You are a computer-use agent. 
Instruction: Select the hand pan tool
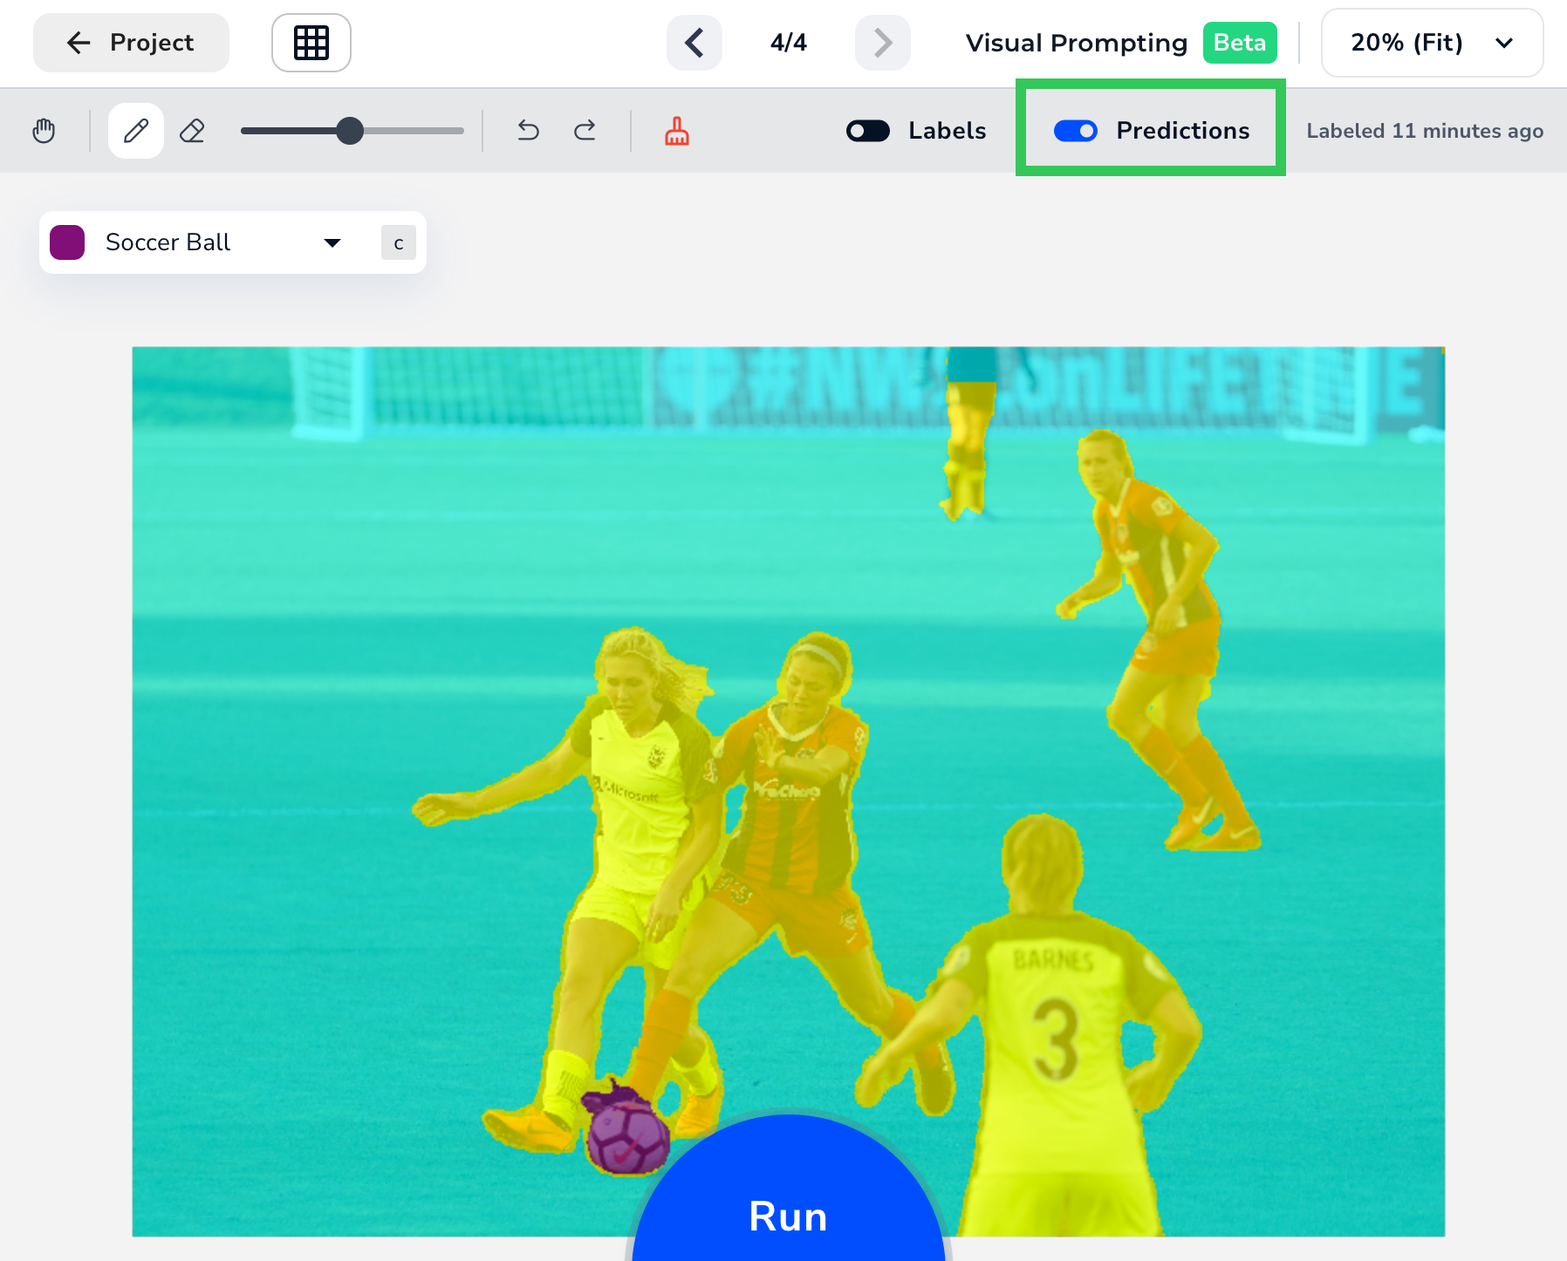tap(44, 131)
